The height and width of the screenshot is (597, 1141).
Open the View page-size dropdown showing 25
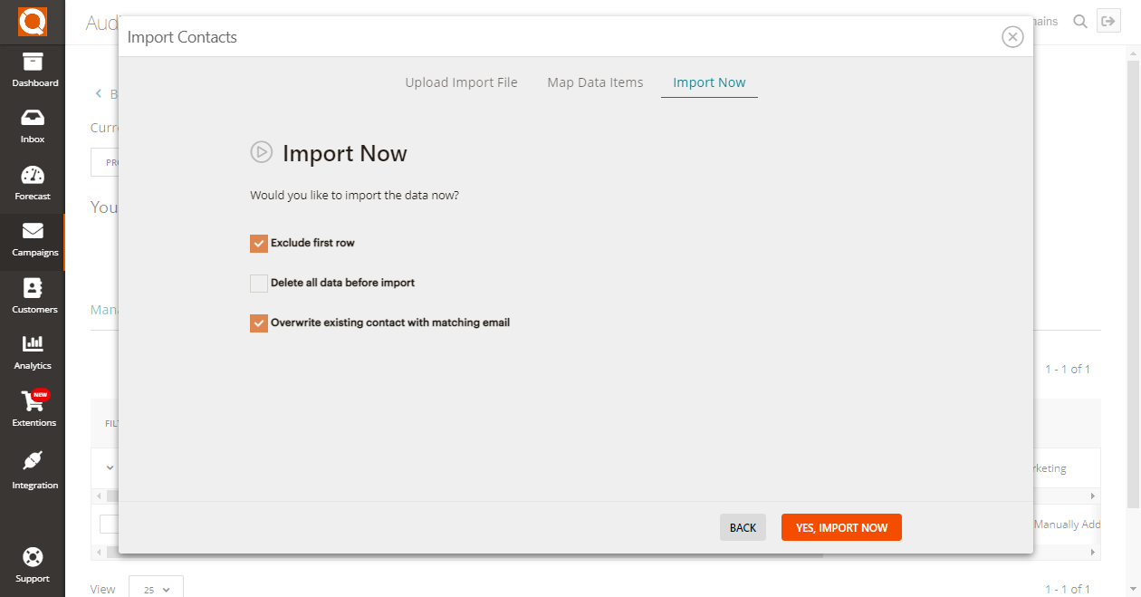(x=155, y=588)
